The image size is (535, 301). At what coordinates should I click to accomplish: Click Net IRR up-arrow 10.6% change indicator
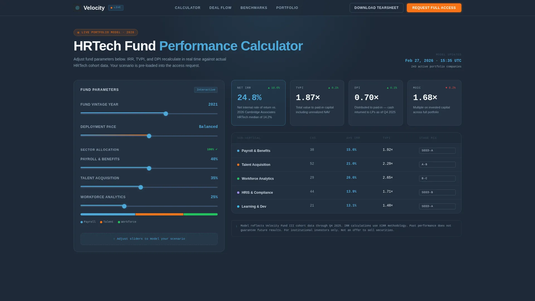[274, 88]
